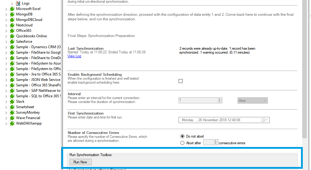
Task: Open the Hour interval unit dropdown
Action: click(252, 101)
